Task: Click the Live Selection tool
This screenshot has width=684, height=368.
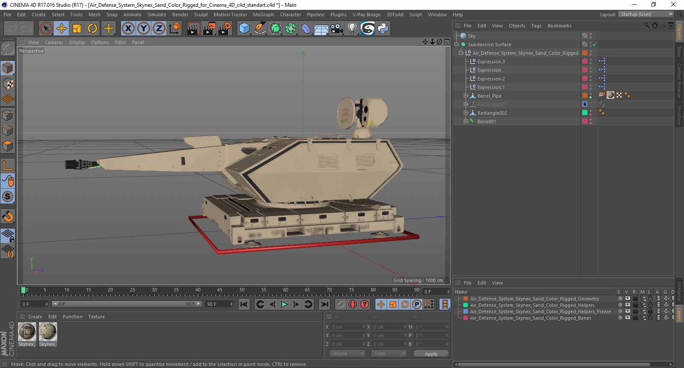Action: click(x=46, y=29)
